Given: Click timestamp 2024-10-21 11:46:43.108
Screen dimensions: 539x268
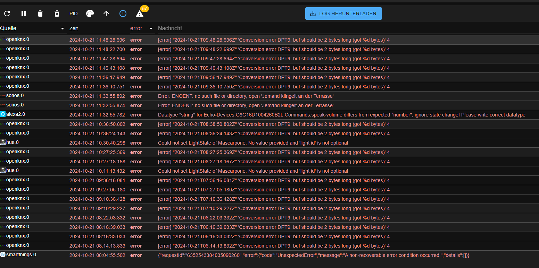Looking at the screenshot, I should (97, 68).
